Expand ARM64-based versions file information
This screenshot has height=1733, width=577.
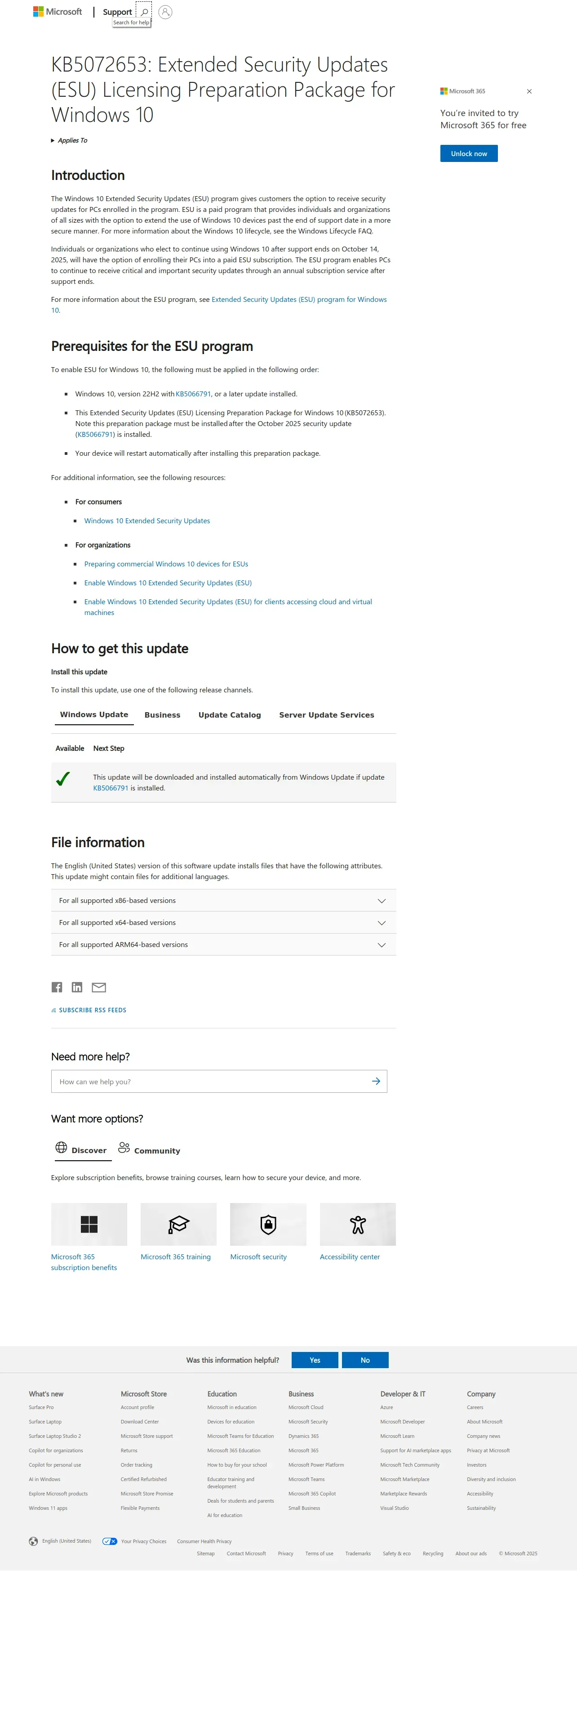click(x=382, y=944)
